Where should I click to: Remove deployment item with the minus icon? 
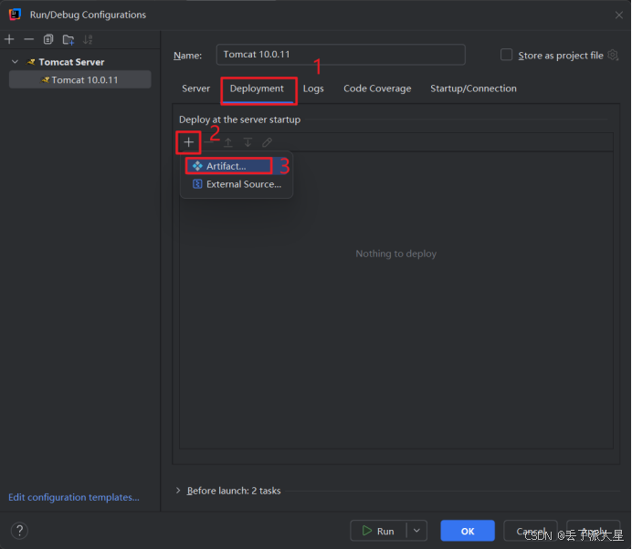click(208, 142)
